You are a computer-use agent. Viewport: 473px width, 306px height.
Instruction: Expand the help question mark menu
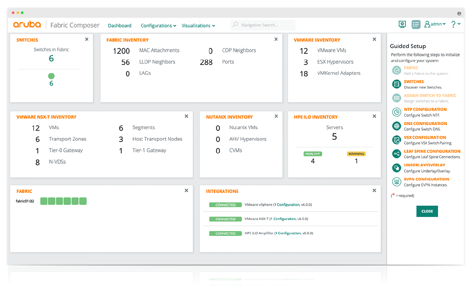453,24
